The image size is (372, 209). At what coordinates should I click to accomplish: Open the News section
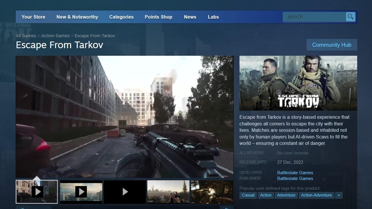coord(190,17)
